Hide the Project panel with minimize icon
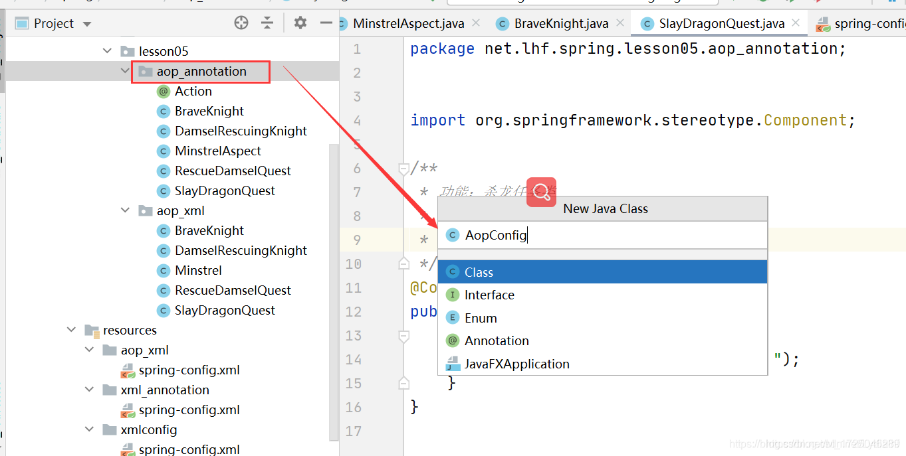906x456 pixels. pos(326,23)
